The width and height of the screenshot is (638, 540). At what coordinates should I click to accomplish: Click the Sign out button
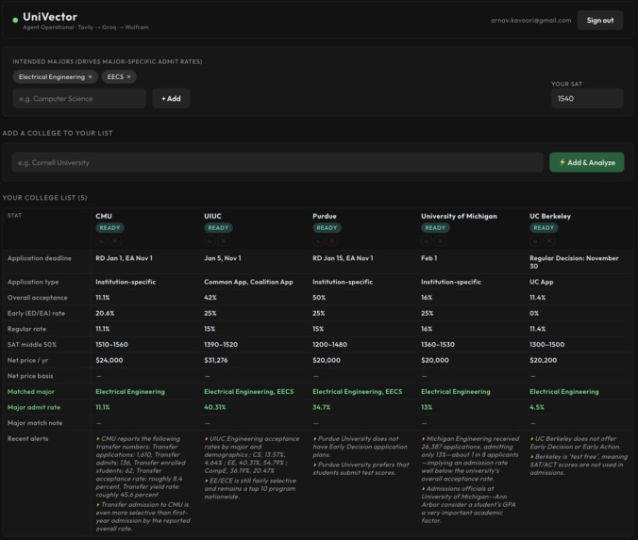(x=599, y=21)
